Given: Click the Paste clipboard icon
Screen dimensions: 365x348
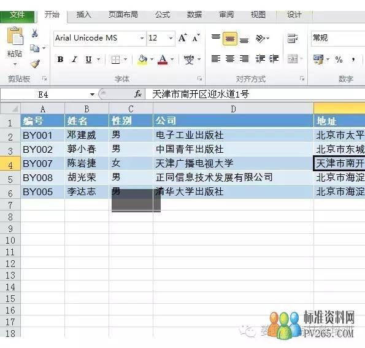Looking at the screenshot, I should [15, 36].
